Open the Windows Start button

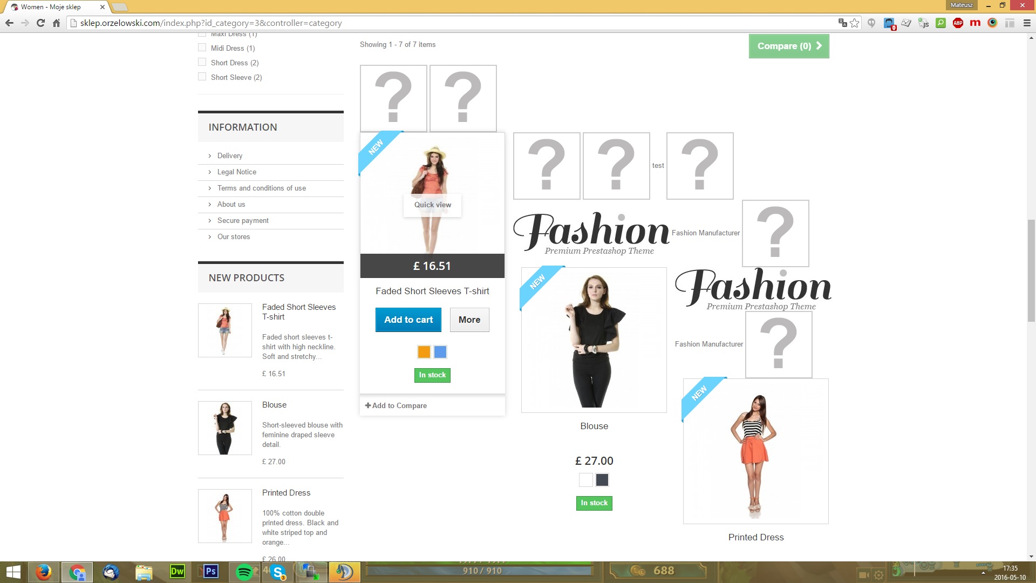point(13,572)
